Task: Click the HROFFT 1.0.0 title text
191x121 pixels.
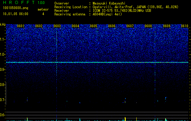Action: (x=24, y=2)
